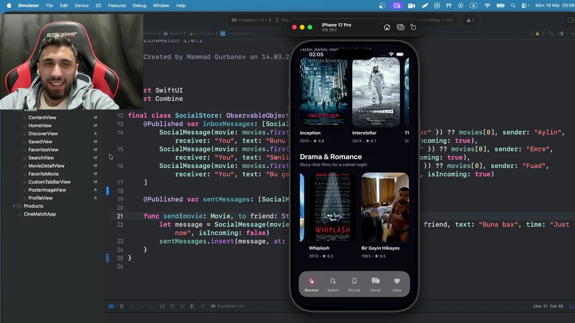Toggle the Xcode inspector panel
The image size is (575, 323).
(x=571, y=20)
